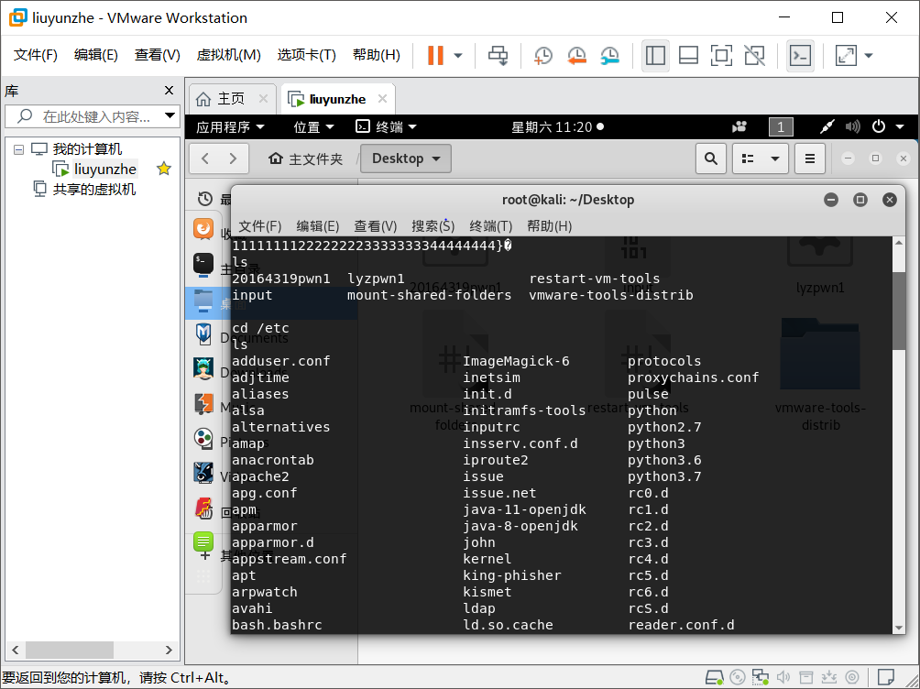Pause the virtual machine
Image resolution: width=920 pixels, height=689 pixels.
tap(435, 55)
